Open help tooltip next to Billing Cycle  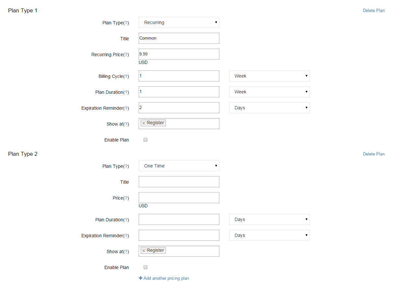[x=126, y=76]
